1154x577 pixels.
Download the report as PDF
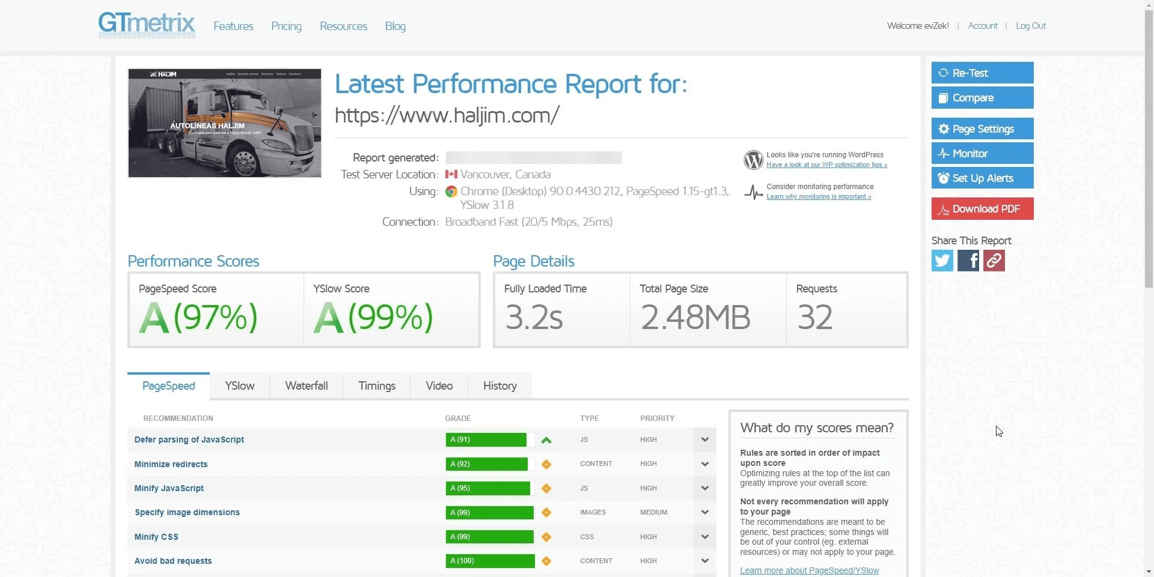[982, 209]
